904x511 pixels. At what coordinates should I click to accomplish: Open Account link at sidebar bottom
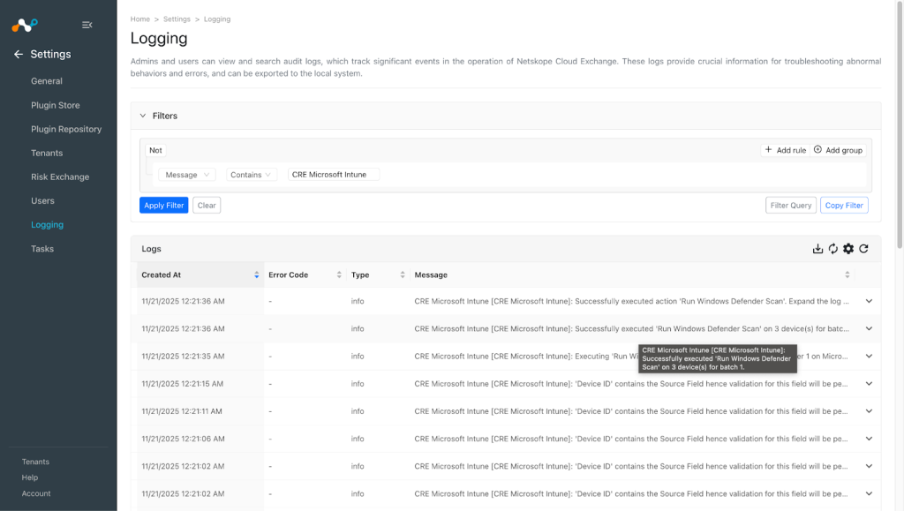tap(36, 493)
